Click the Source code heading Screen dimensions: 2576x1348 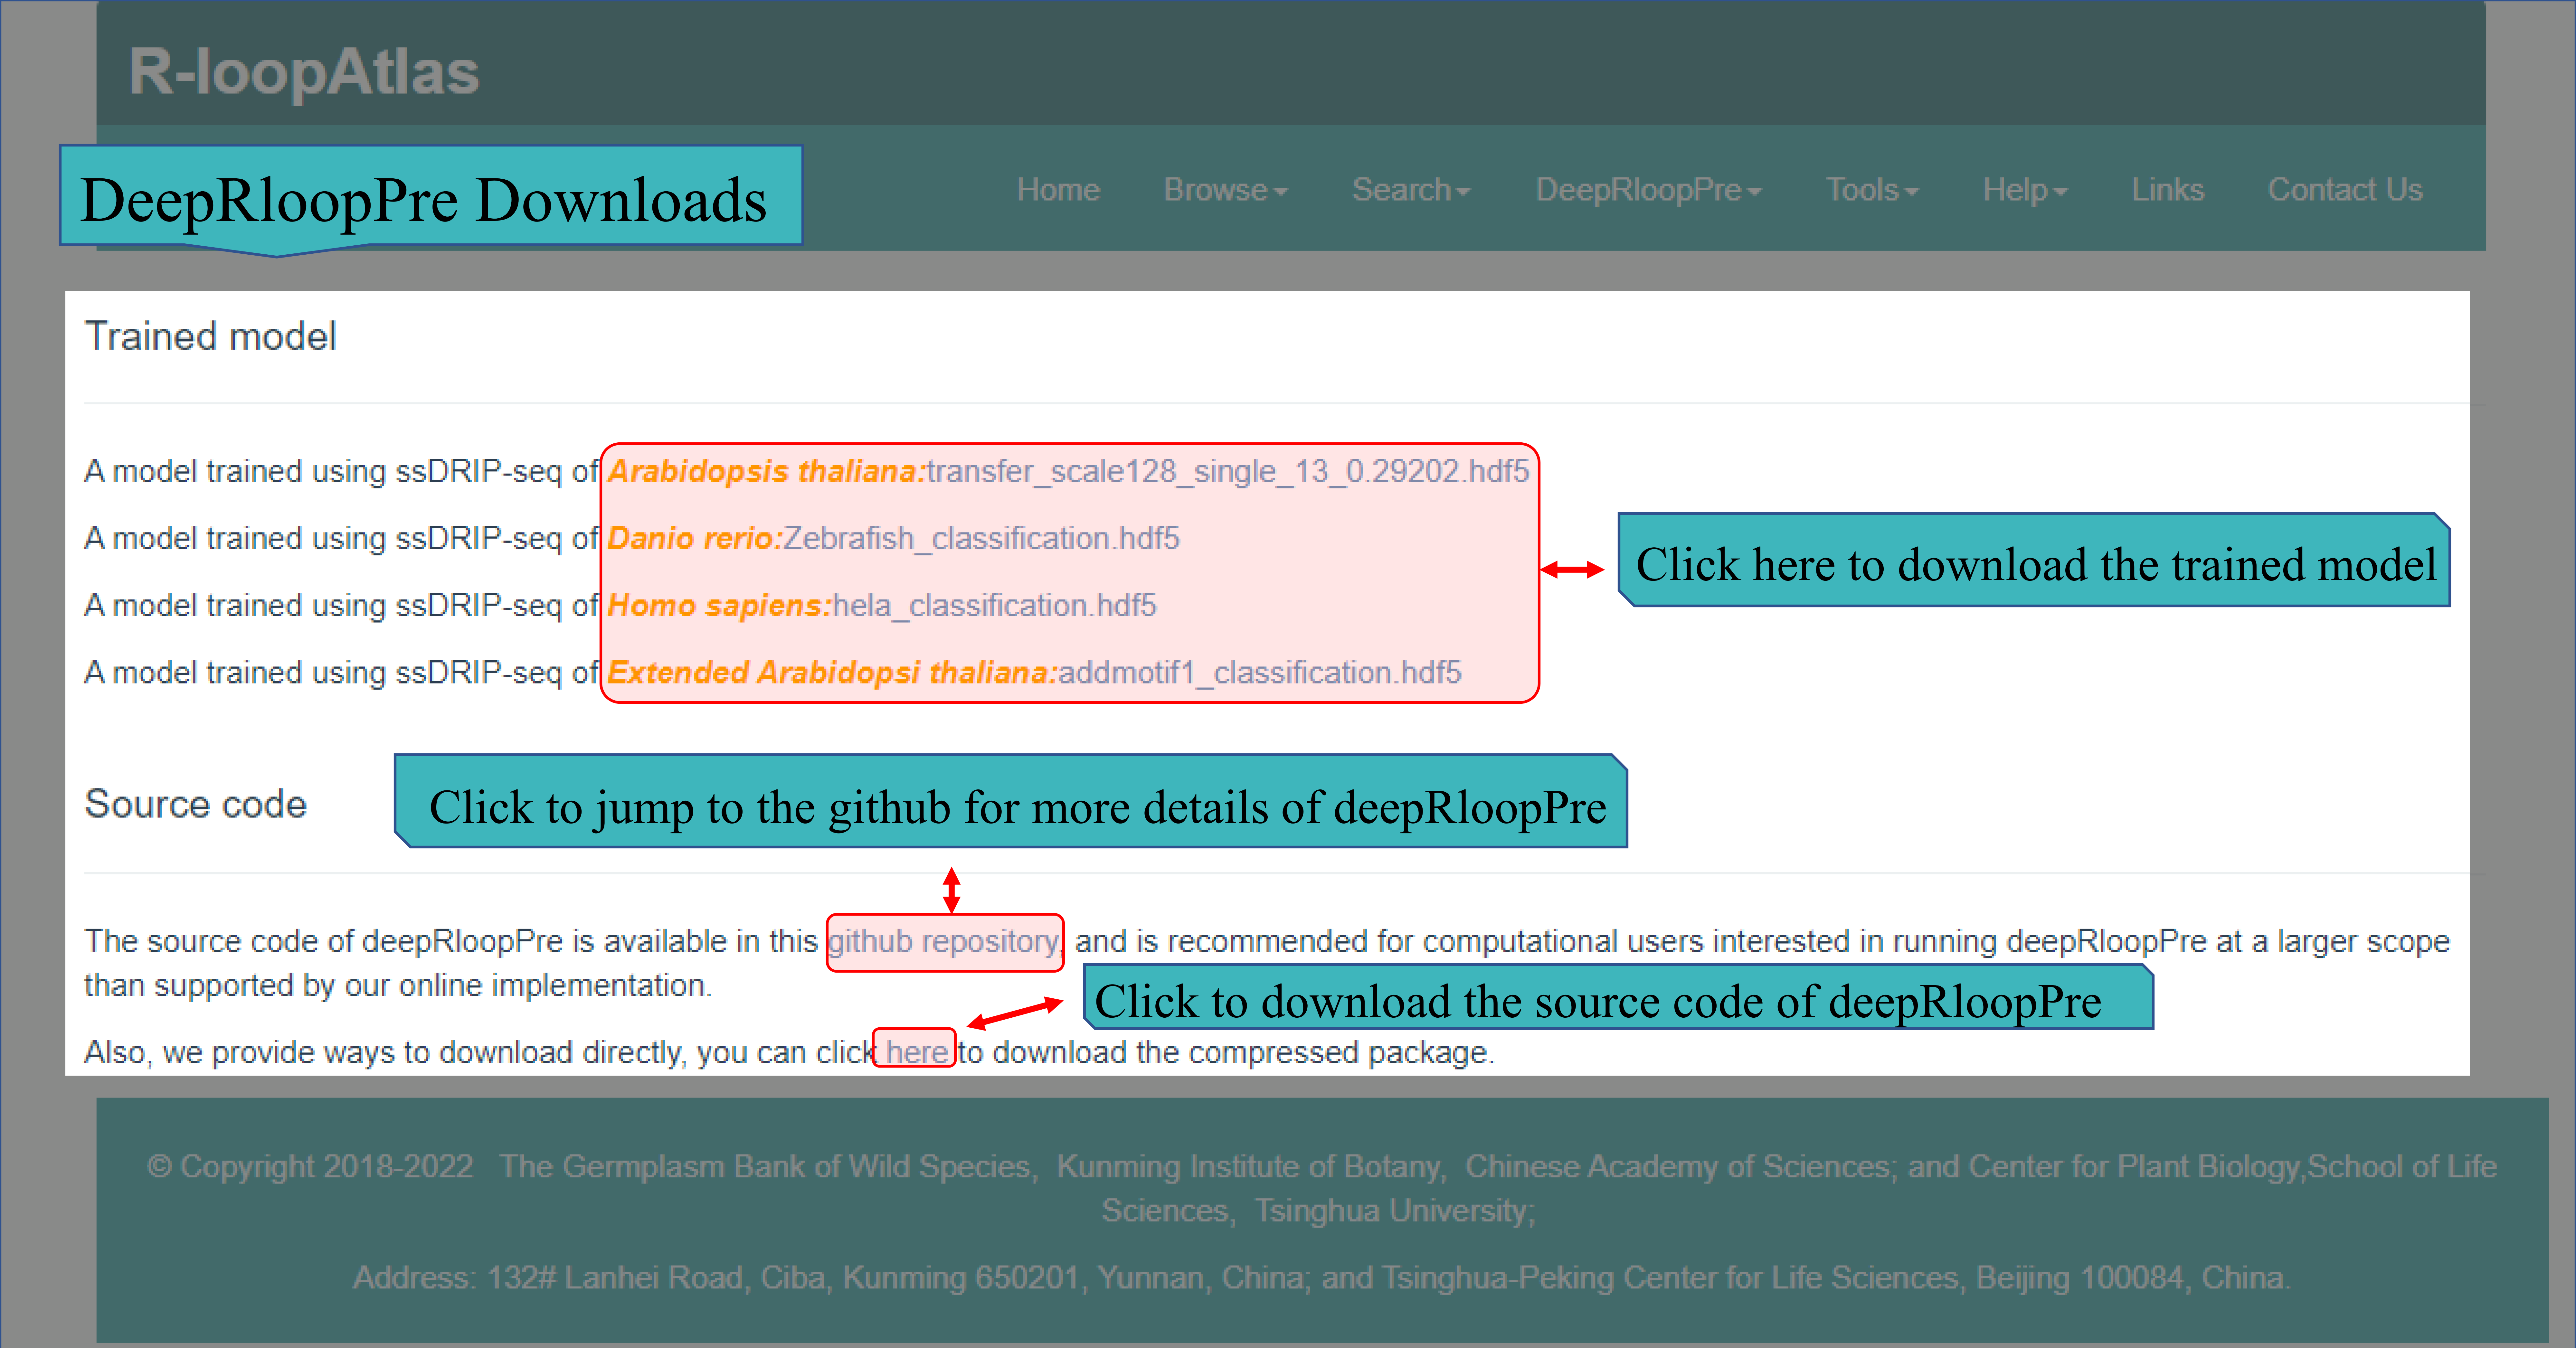(x=196, y=804)
